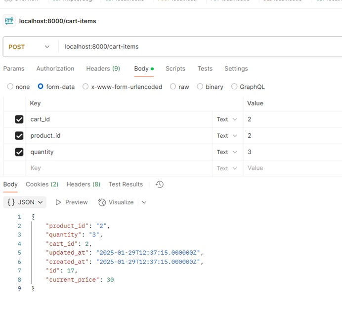The image size is (342, 310).
Task: Click the JSON braces format icon
Action: coord(11,202)
